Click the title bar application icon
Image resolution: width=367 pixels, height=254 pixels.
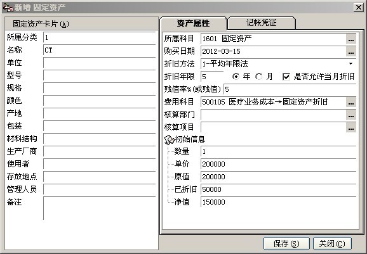(x=8, y=8)
